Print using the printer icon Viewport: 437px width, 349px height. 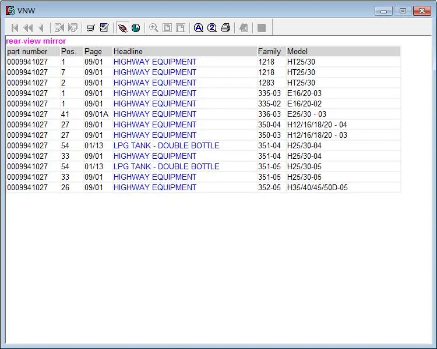pos(225,28)
